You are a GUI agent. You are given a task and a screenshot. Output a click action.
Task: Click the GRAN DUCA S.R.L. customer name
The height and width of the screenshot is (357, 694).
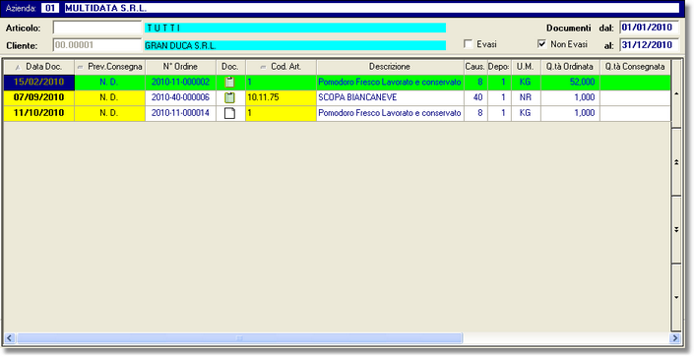(x=294, y=45)
